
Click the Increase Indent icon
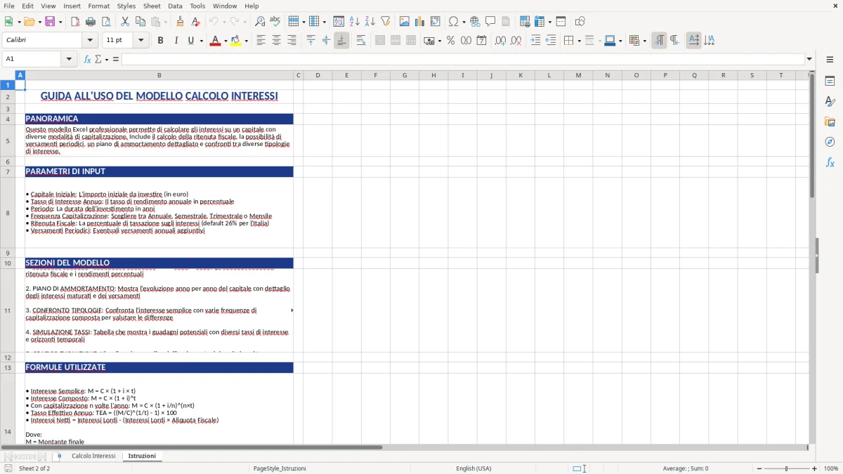pyautogui.click(x=535, y=41)
